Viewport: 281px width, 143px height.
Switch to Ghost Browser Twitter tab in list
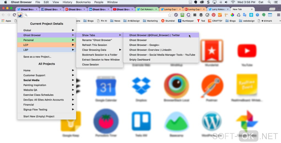161,35
